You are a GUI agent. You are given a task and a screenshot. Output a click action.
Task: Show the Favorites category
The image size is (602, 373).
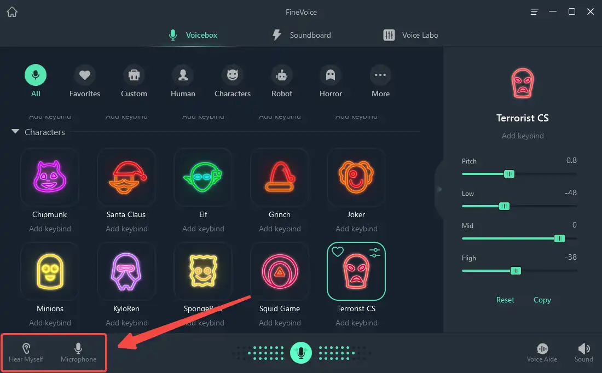(84, 81)
